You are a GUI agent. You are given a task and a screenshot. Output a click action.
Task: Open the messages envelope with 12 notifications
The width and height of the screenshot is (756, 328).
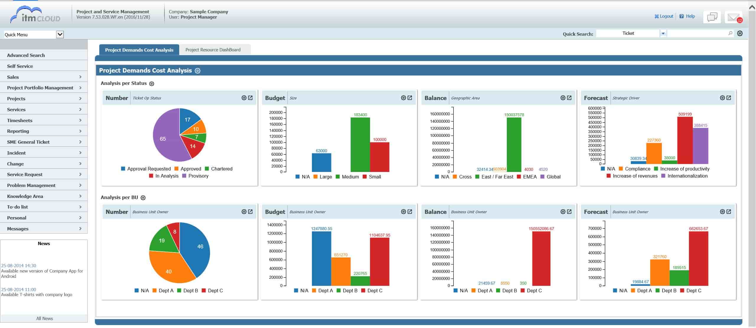(x=733, y=17)
